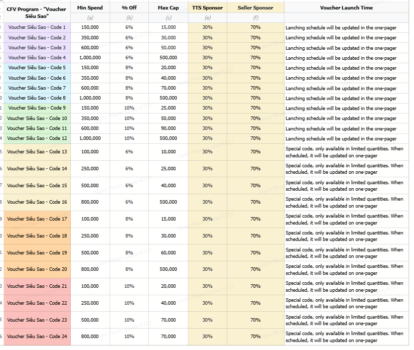Select the TTS Sponsor cell for Code 7
Image resolution: width=414 pixels, height=350 pixels.
point(207,88)
